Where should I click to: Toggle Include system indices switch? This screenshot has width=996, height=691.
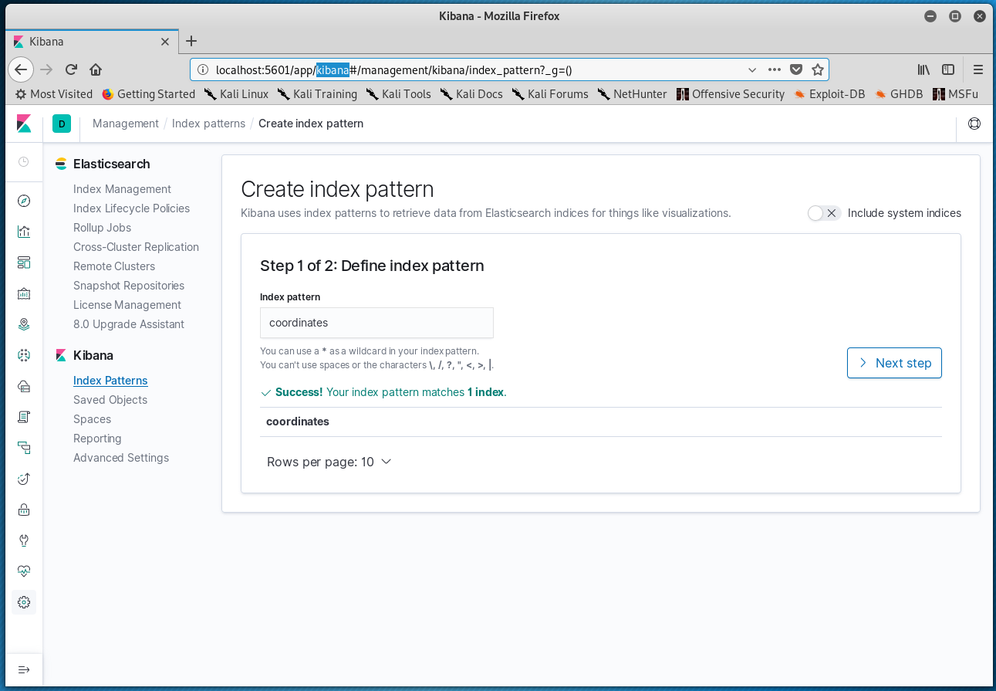click(823, 213)
